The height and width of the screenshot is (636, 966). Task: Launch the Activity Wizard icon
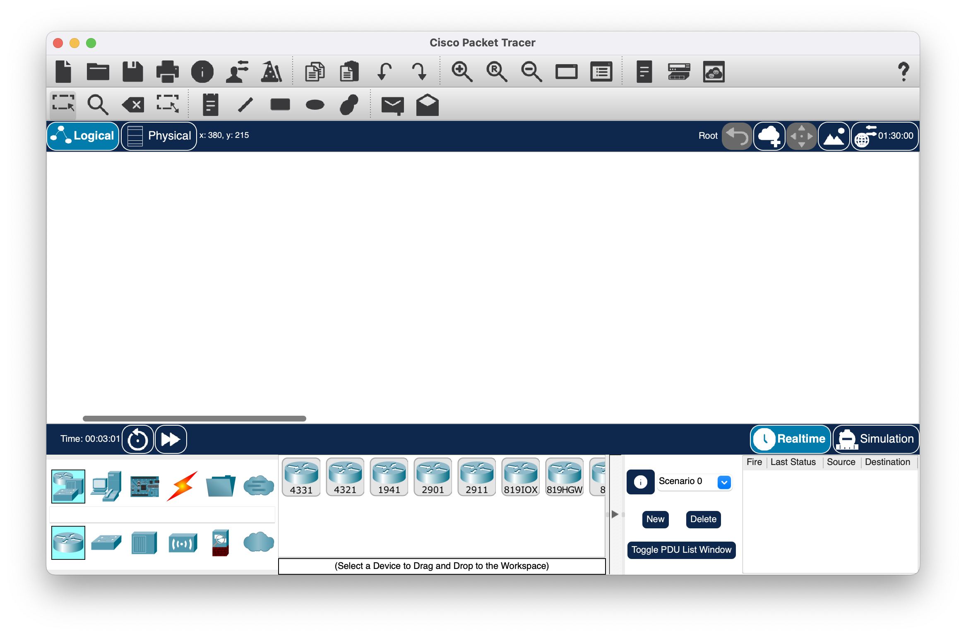pyautogui.click(x=272, y=72)
